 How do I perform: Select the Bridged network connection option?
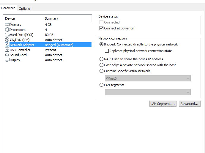coord(101,44)
